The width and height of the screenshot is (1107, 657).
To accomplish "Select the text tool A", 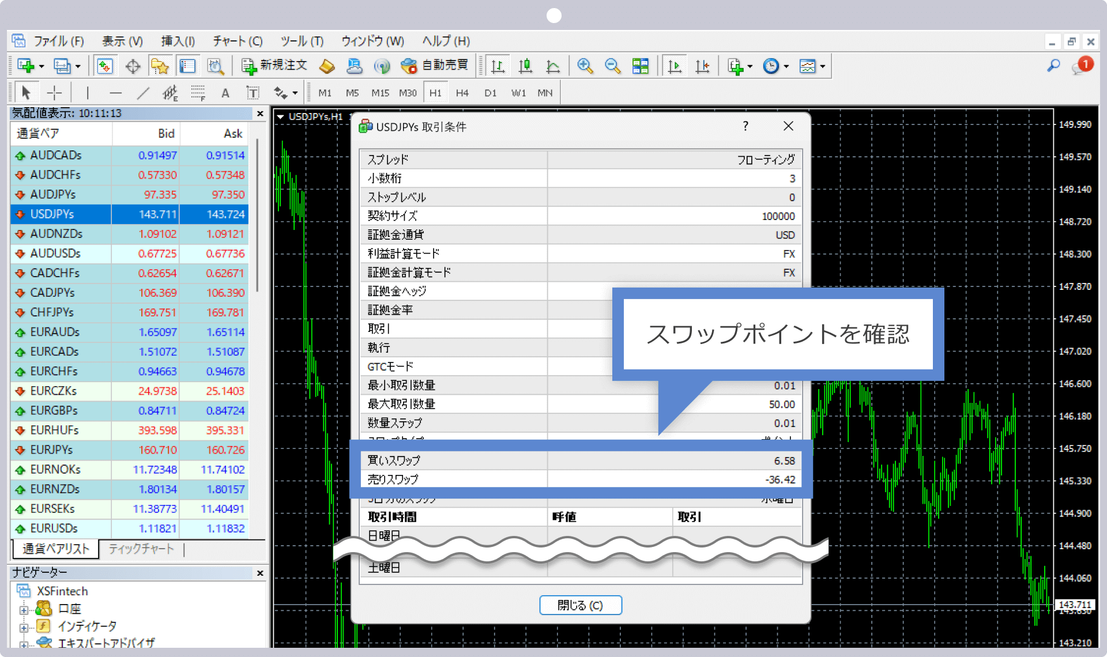I will click(x=225, y=93).
